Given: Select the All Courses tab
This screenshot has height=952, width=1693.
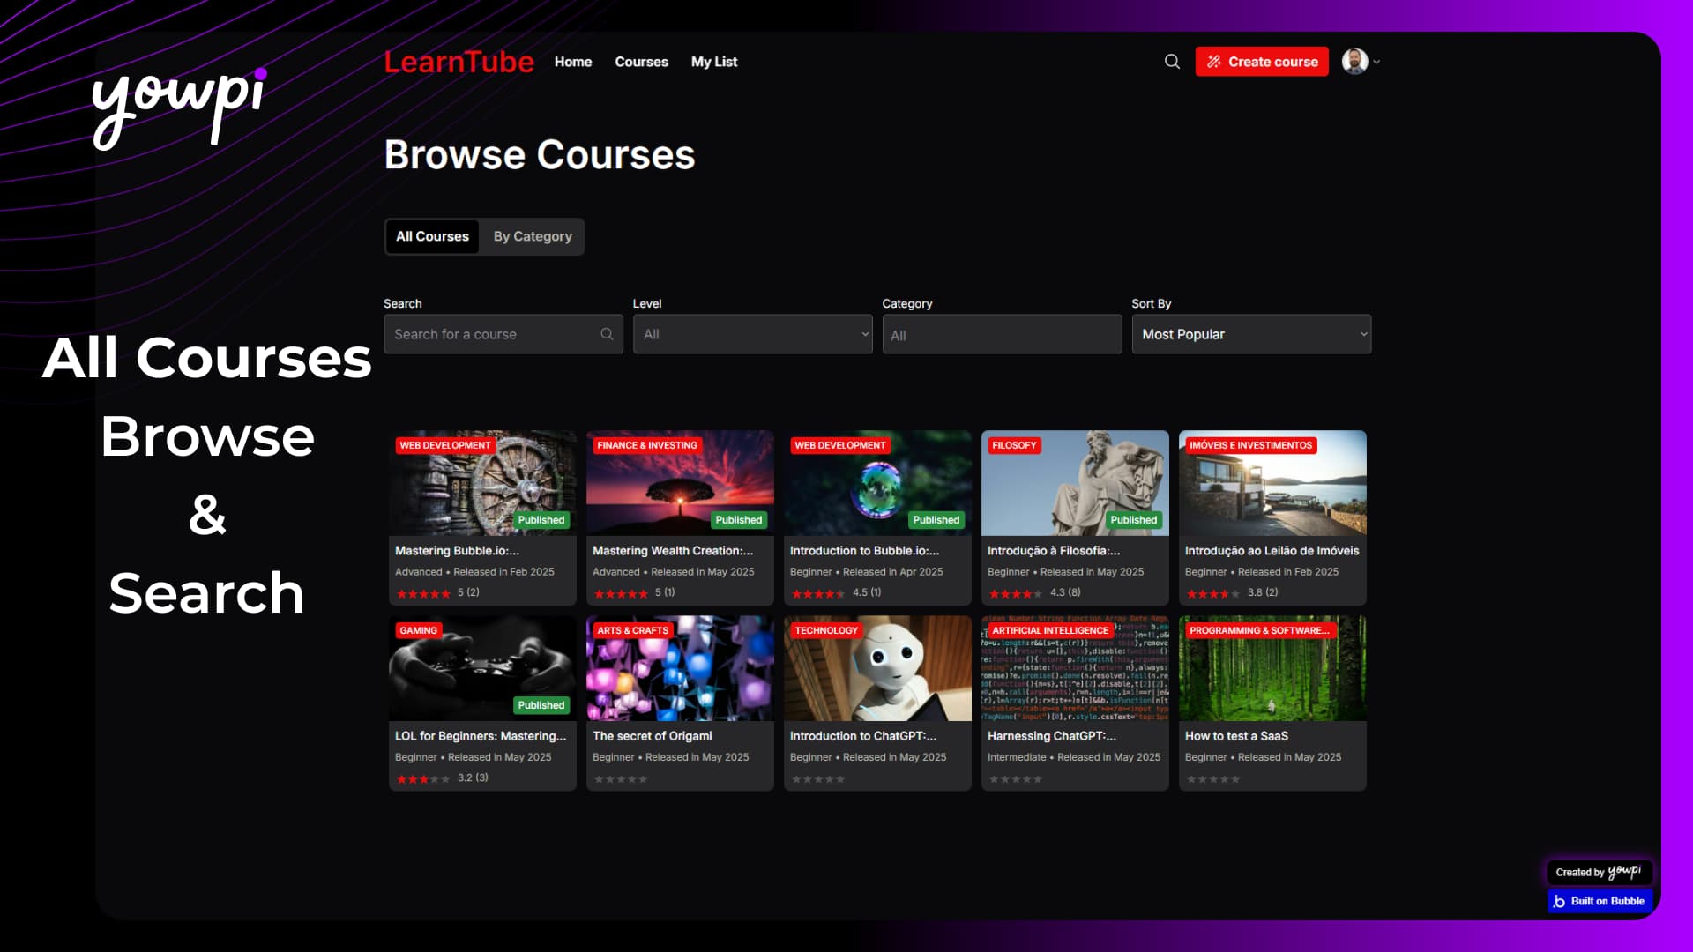Looking at the screenshot, I should 432,236.
